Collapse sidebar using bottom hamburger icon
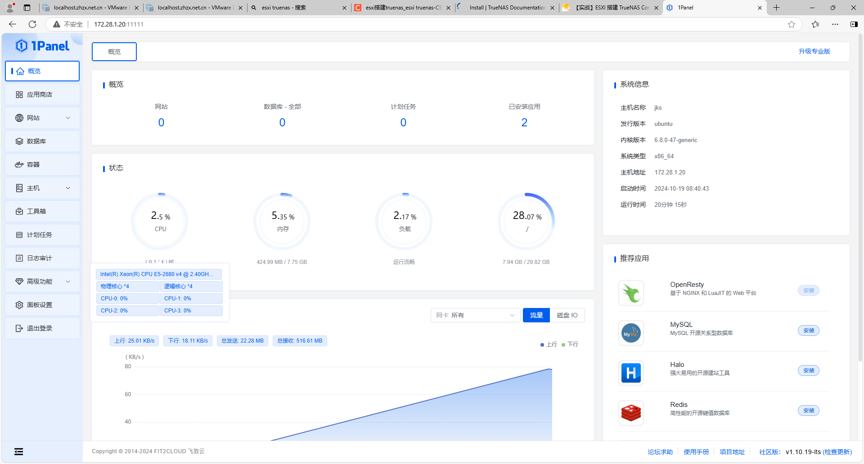Screen dimensions: 864x464 click(x=19, y=452)
